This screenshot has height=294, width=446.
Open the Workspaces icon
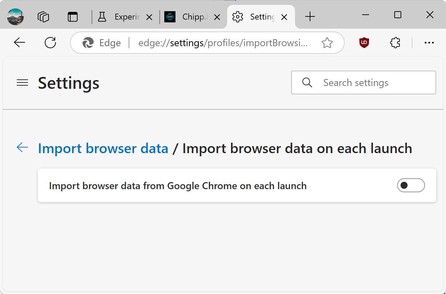(x=43, y=16)
